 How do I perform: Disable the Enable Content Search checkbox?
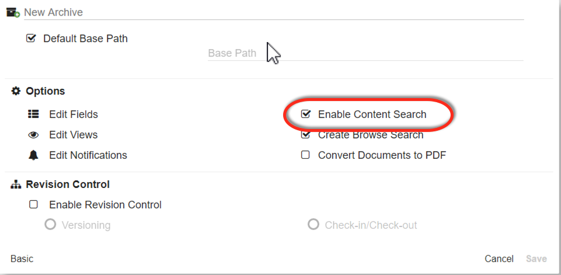coord(305,114)
